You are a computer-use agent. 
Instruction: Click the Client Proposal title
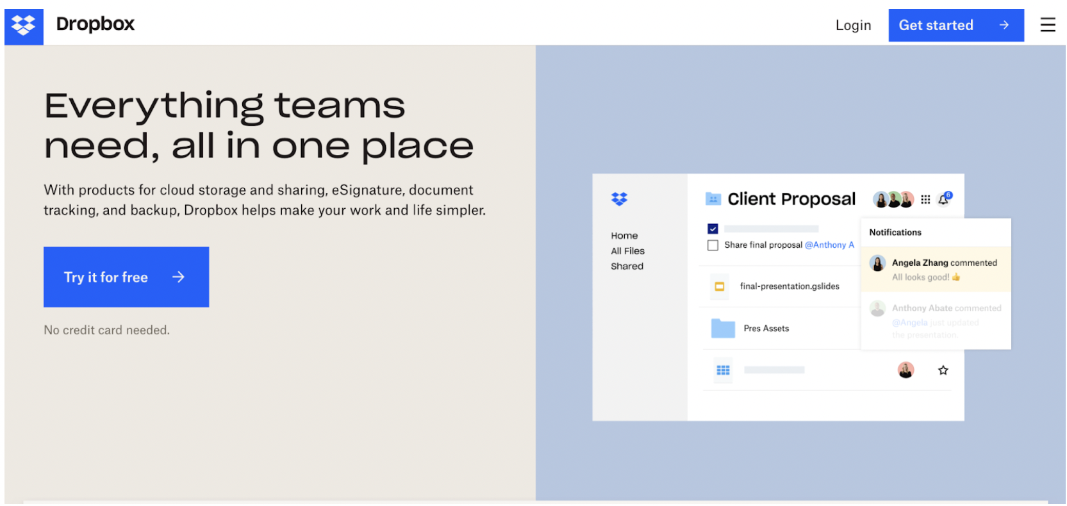click(791, 199)
